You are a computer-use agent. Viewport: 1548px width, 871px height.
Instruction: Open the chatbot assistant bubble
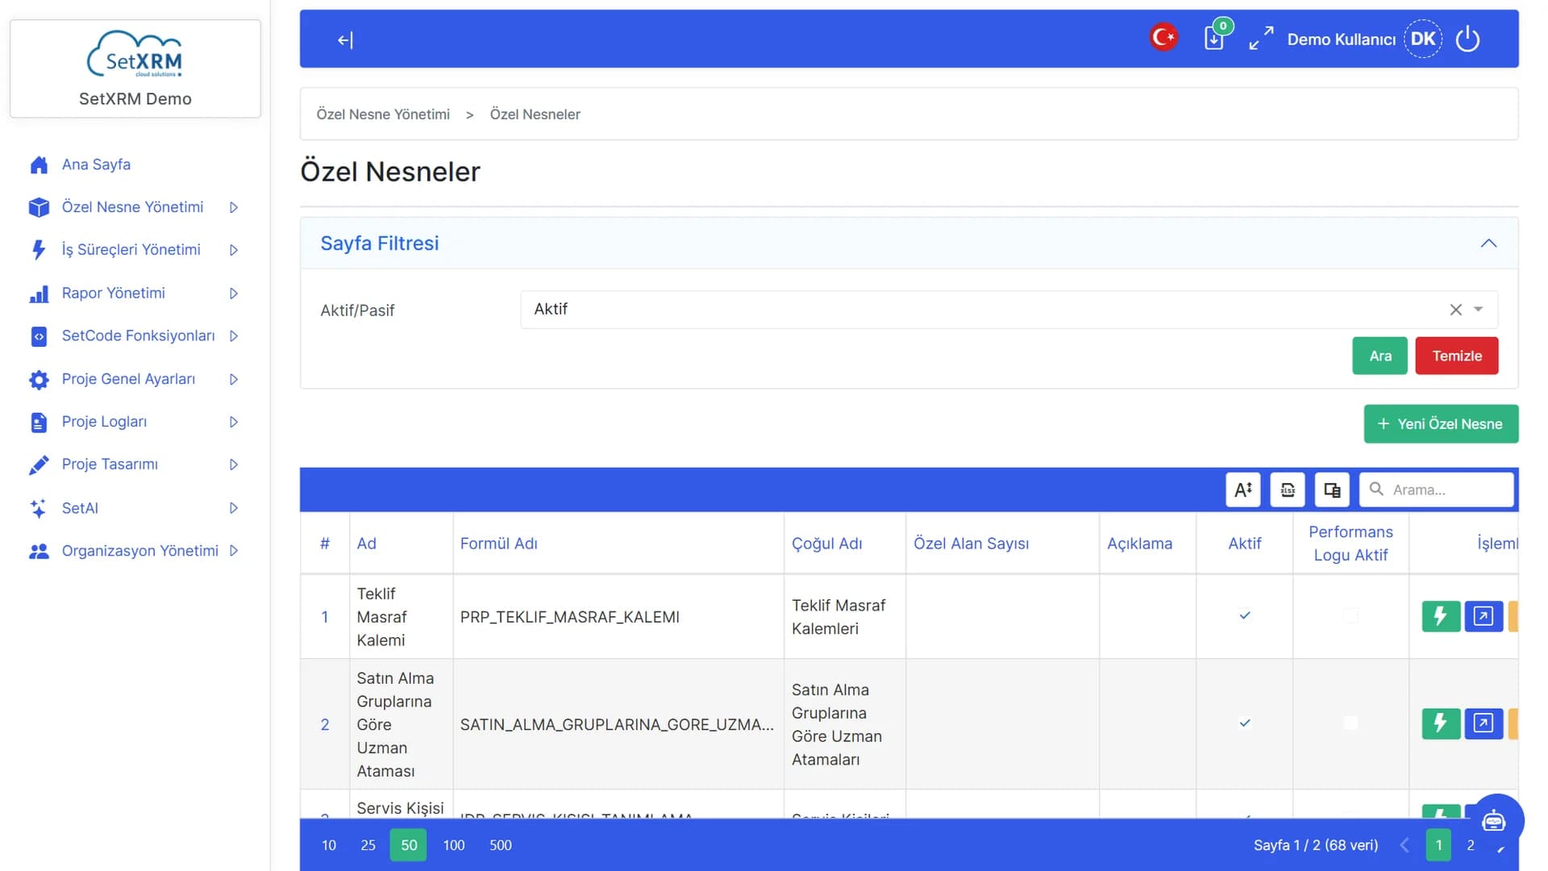pyautogui.click(x=1493, y=821)
